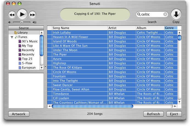Image resolution: width=190 pixels, height=126 pixels.
Task: Open the 90's Music smart playlist
Action: pos(30,41)
